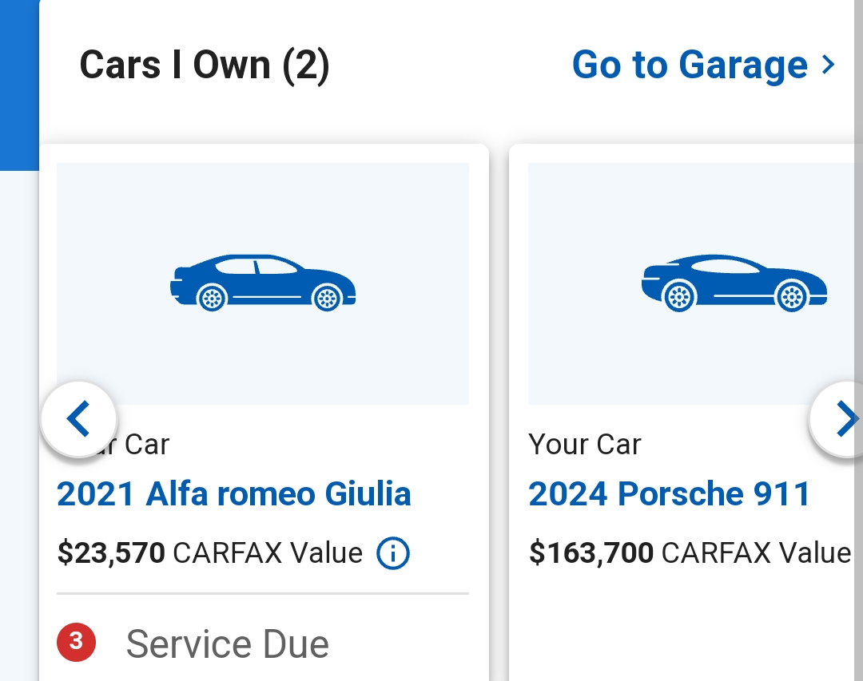Image resolution: width=863 pixels, height=681 pixels.
Task: Click Your Car label above Porsche 911
Action: (x=585, y=445)
